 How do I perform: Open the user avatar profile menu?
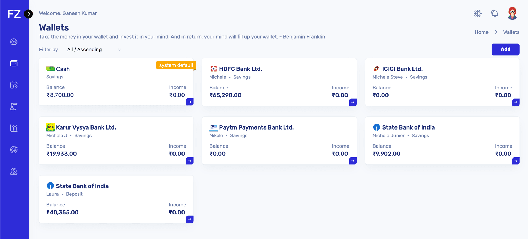click(512, 13)
